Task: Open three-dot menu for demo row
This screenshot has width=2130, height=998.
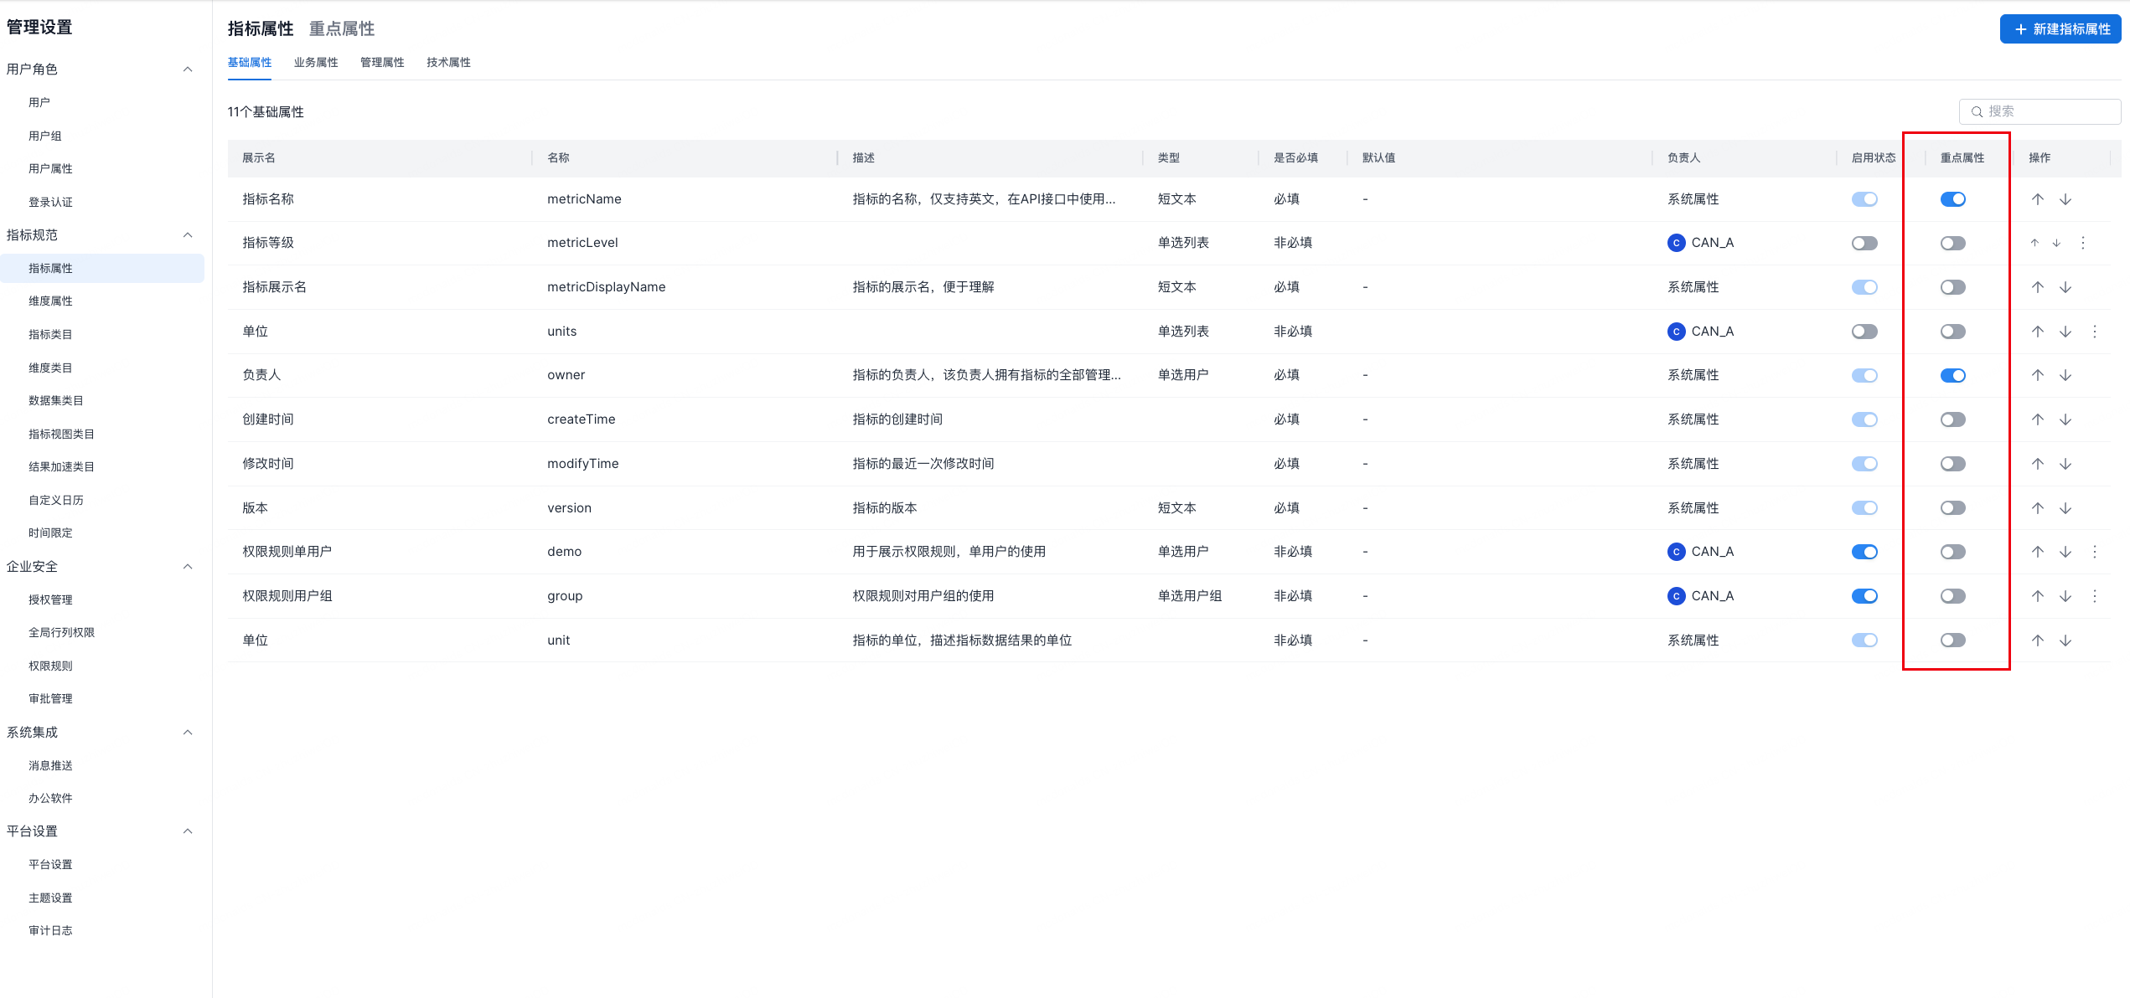Action: 2094,552
